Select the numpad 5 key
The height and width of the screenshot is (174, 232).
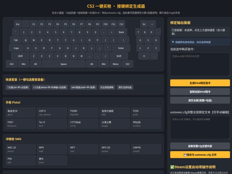(148, 40)
